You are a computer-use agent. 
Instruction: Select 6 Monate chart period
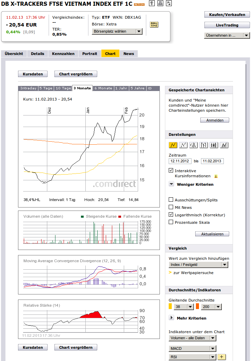coord(103,88)
